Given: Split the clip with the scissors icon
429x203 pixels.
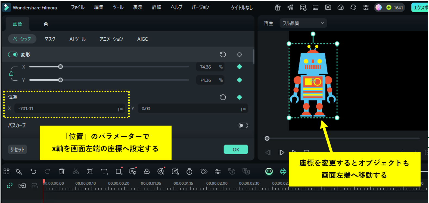Looking at the screenshot, I should pos(76,171).
